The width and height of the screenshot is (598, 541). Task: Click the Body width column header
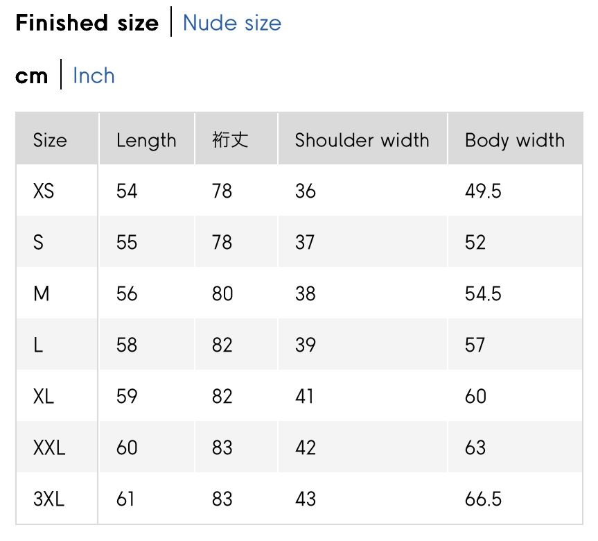tap(515, 140)
